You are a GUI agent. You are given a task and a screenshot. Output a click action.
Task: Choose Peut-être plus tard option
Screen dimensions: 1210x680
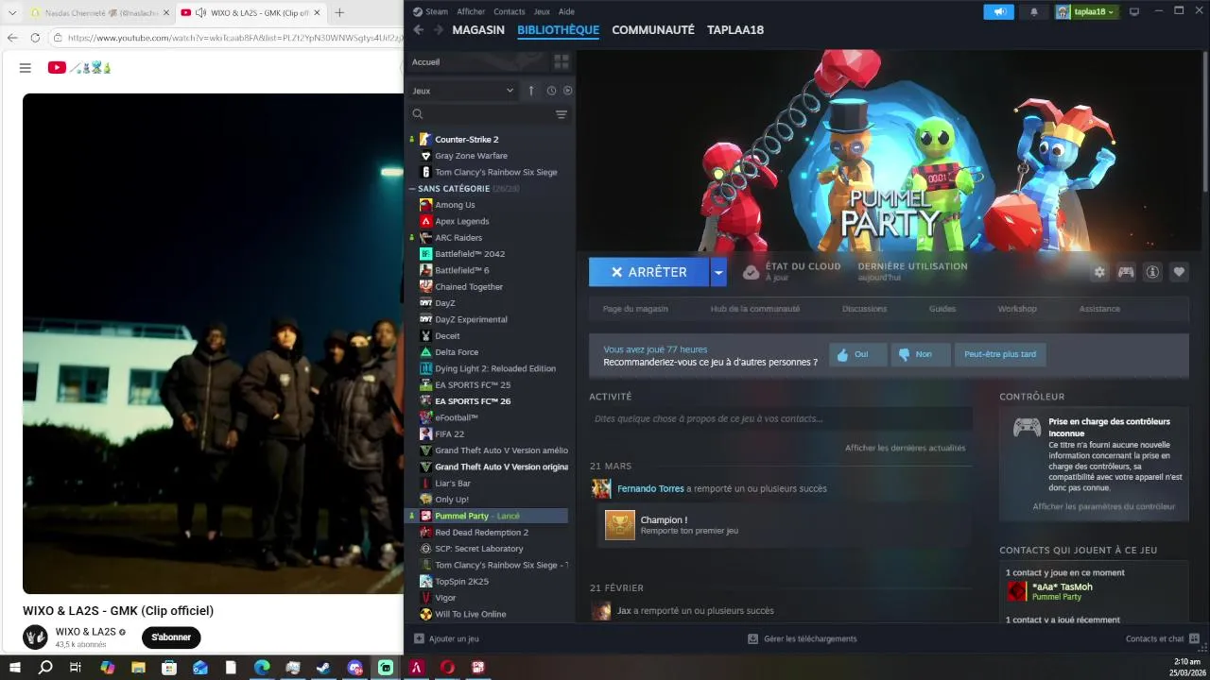(x=1000, y=354)
